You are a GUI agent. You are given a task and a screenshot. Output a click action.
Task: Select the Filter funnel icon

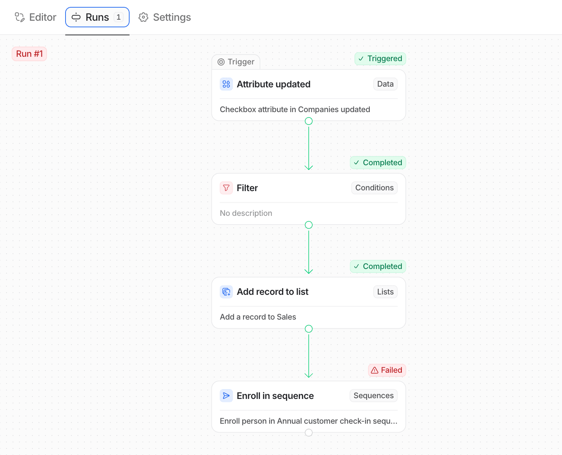point(226,188)
